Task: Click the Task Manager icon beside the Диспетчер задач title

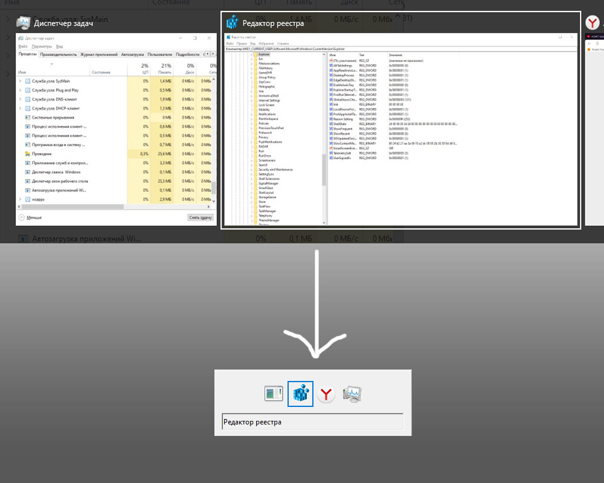Action: (23, 23)
